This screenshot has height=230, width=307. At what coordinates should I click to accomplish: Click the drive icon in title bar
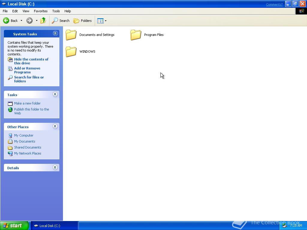pyautogui.click(x=4, y=4)
